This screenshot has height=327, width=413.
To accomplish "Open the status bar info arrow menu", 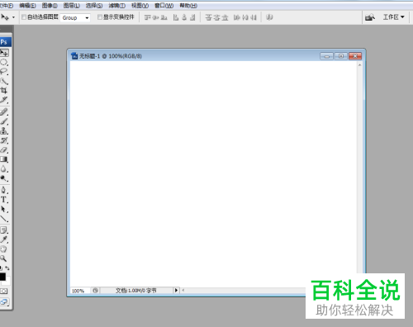I will 176,290.
